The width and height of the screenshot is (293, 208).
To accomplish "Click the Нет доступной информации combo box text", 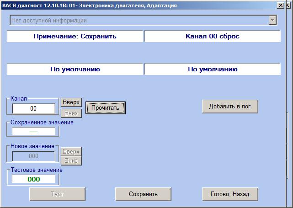I will point(137,20).
